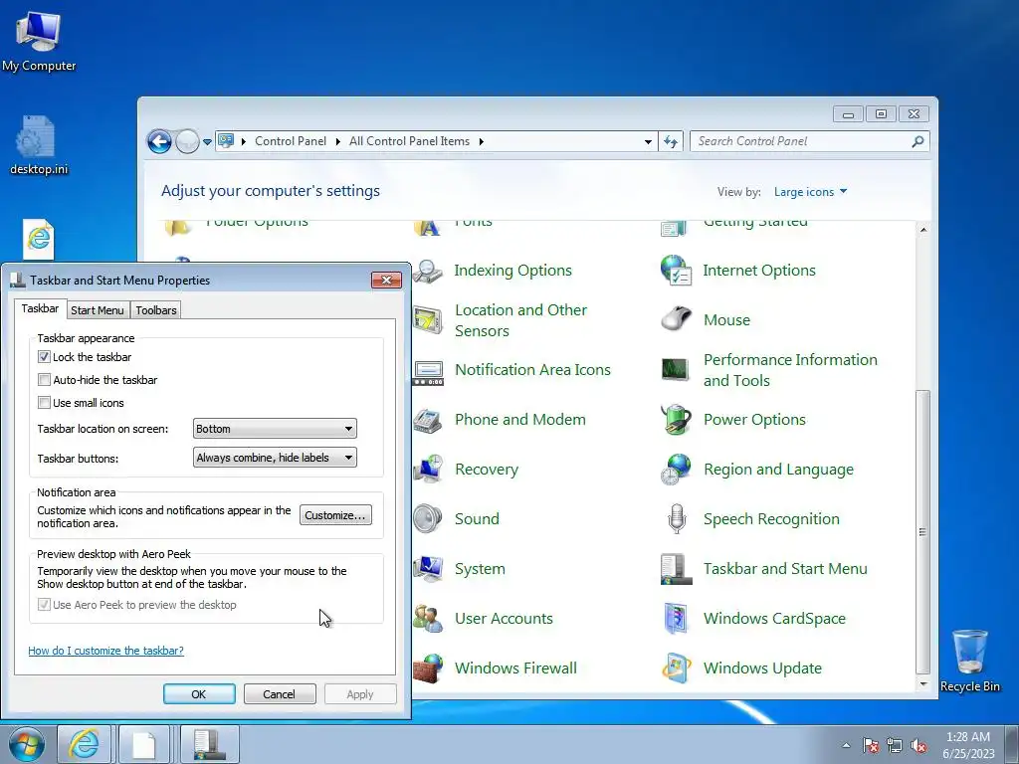Select the desktop.ini file icon
Image resolution: width=1019 pixels, height=764 pixels.
point(39,145)
